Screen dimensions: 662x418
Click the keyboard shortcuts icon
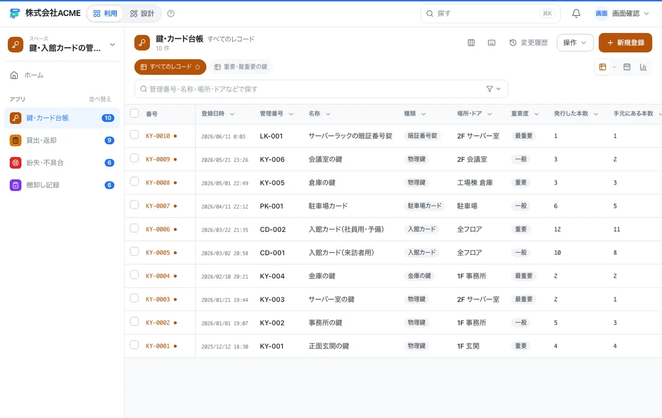click(492, 43)
